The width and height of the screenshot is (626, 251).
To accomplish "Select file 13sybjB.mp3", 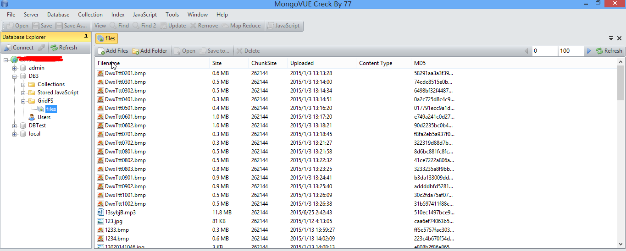I will pyautogui.click(x=120, y=213).
